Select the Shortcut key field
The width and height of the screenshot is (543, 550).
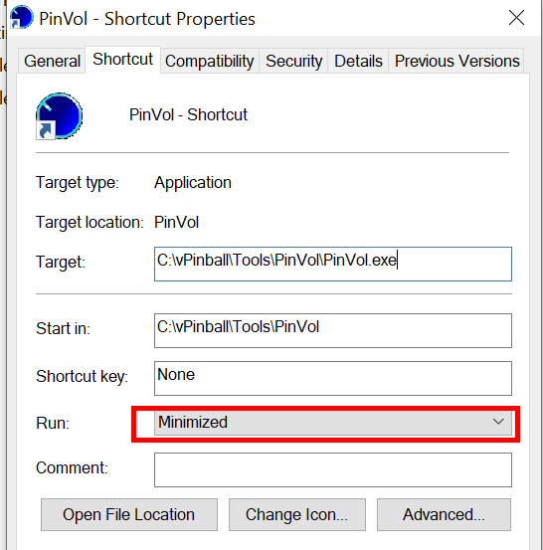(333, 379)
